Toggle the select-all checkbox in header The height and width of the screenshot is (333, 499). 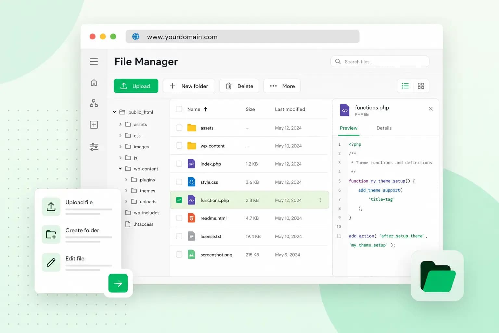179,109
